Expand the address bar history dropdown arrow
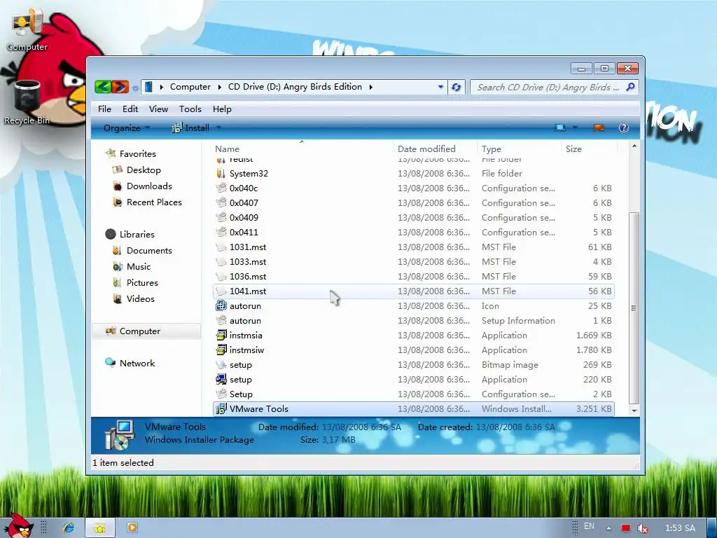717x538 pixels. (x=440, y=87)
